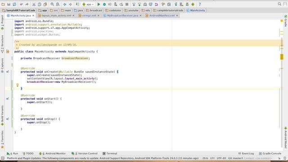The image size is (288, 162).
Task: Click the VCS Update Project icon
Action: point(134,4)
